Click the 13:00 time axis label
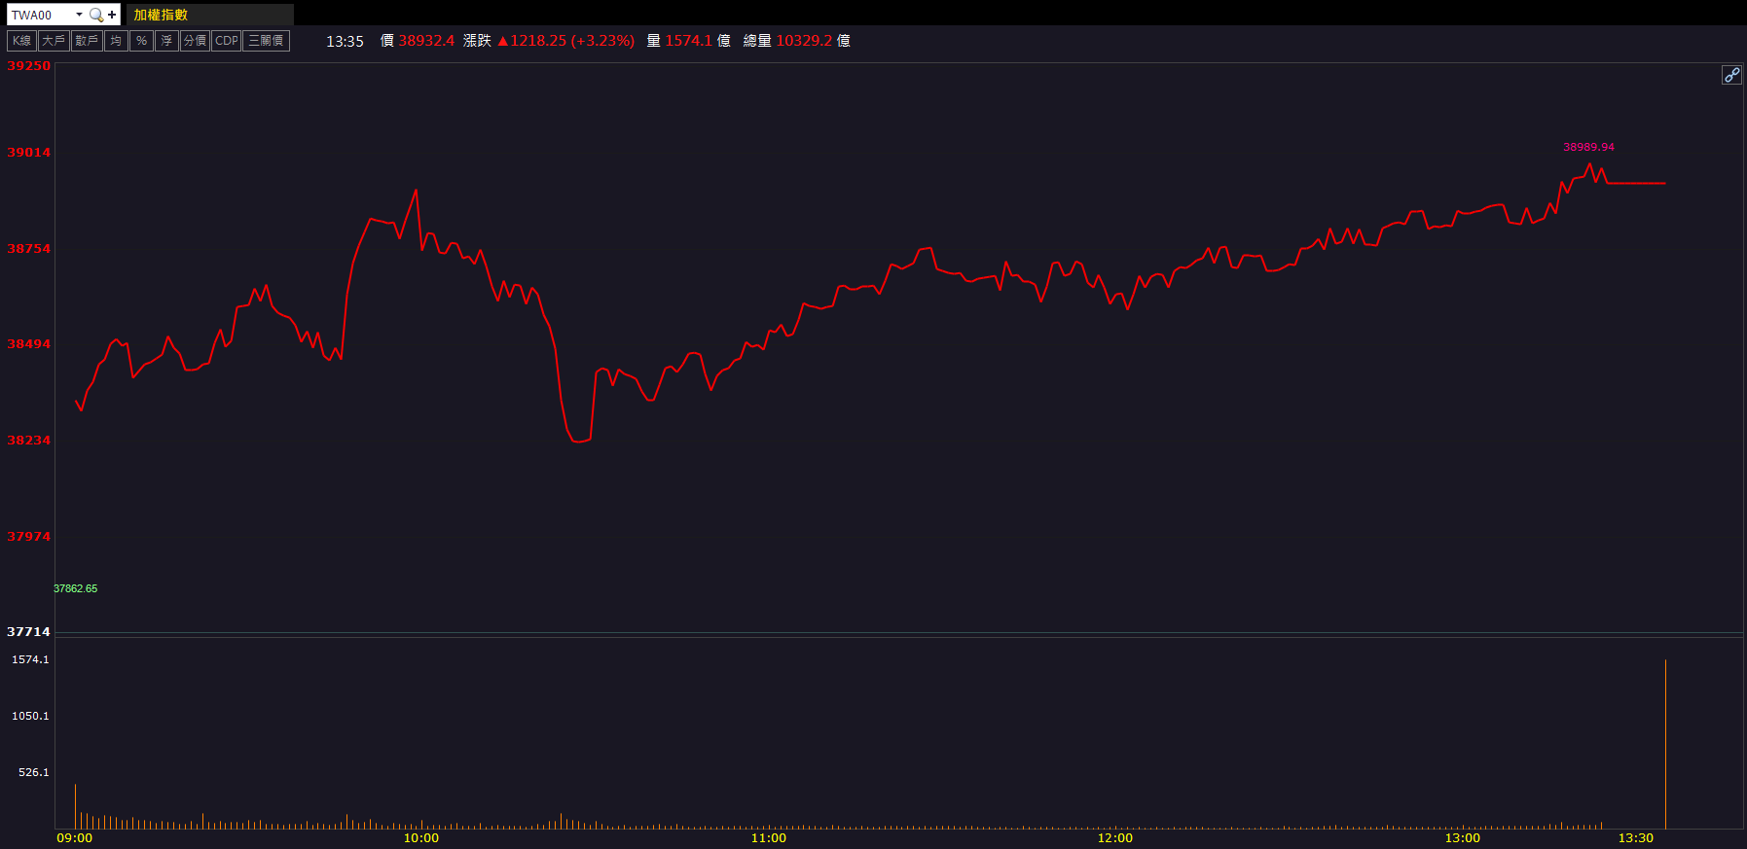1747x849 pixels. click(x=1463, y=838)
